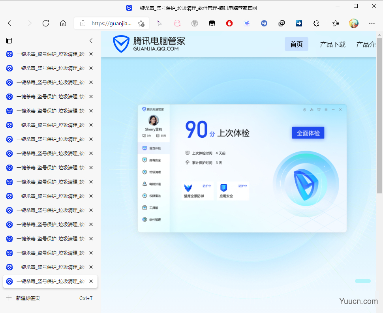Open browser Settings and more menu
Screen dimensions: 383x313
coord(372,23)
